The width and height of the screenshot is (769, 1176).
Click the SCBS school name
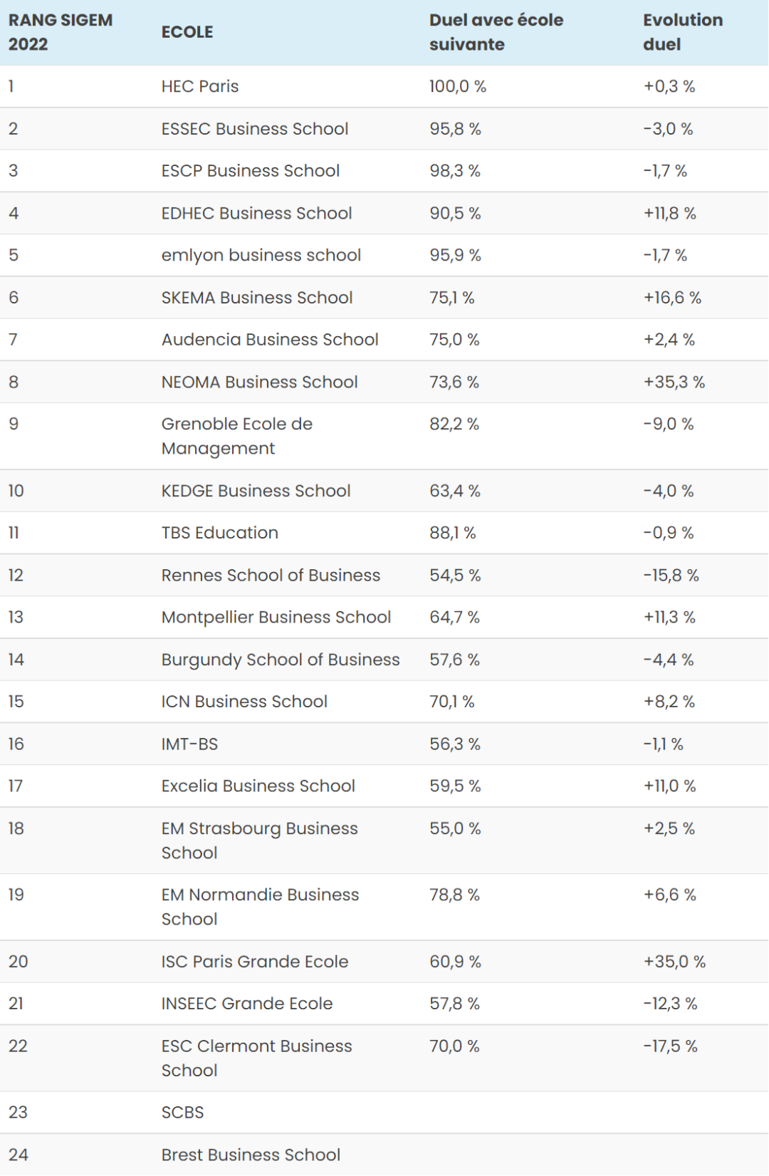point(182,1113)
